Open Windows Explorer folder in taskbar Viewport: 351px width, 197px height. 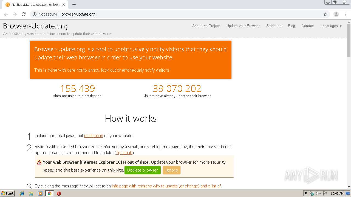coord(31,193)
